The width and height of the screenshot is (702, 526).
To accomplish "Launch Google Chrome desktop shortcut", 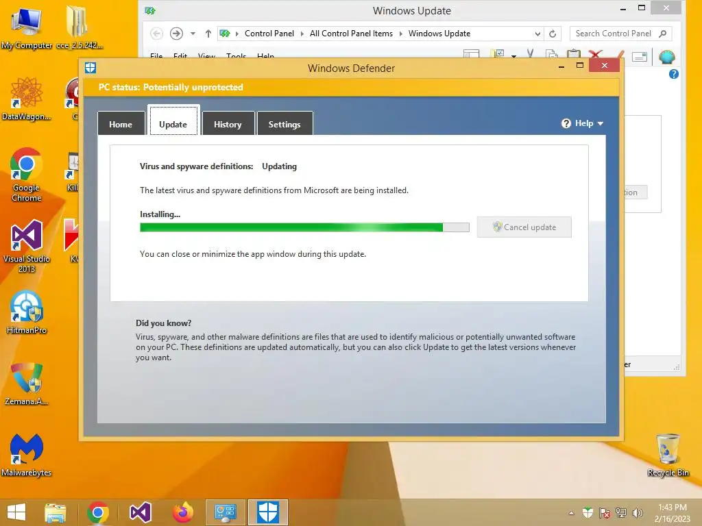I will [27, 175].
